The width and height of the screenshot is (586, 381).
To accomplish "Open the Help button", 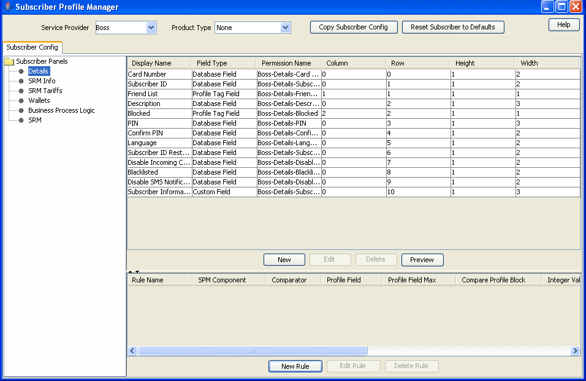I will pos(563,25).
